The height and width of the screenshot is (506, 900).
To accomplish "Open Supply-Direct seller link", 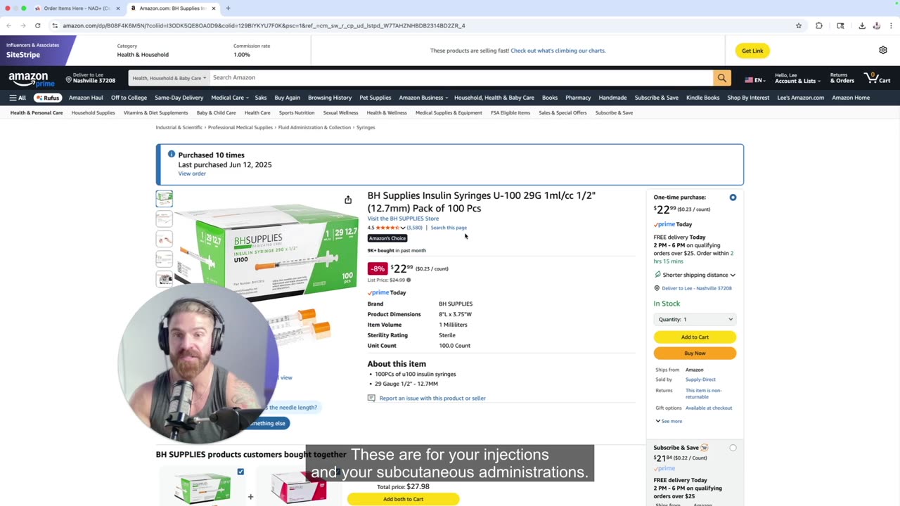I will pyautogui.click(x=700, y=379).
